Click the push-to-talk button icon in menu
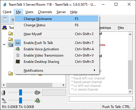Screen dimensions: 136x110 click(x=18, y=43)
